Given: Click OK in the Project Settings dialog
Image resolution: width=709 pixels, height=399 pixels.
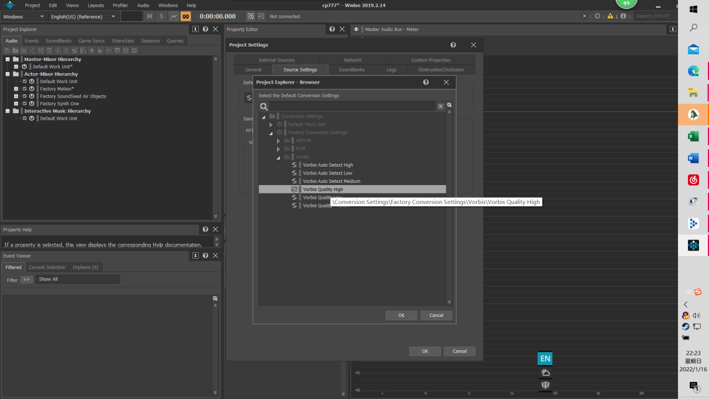Looking at the screenshot, I should point(425,351).
